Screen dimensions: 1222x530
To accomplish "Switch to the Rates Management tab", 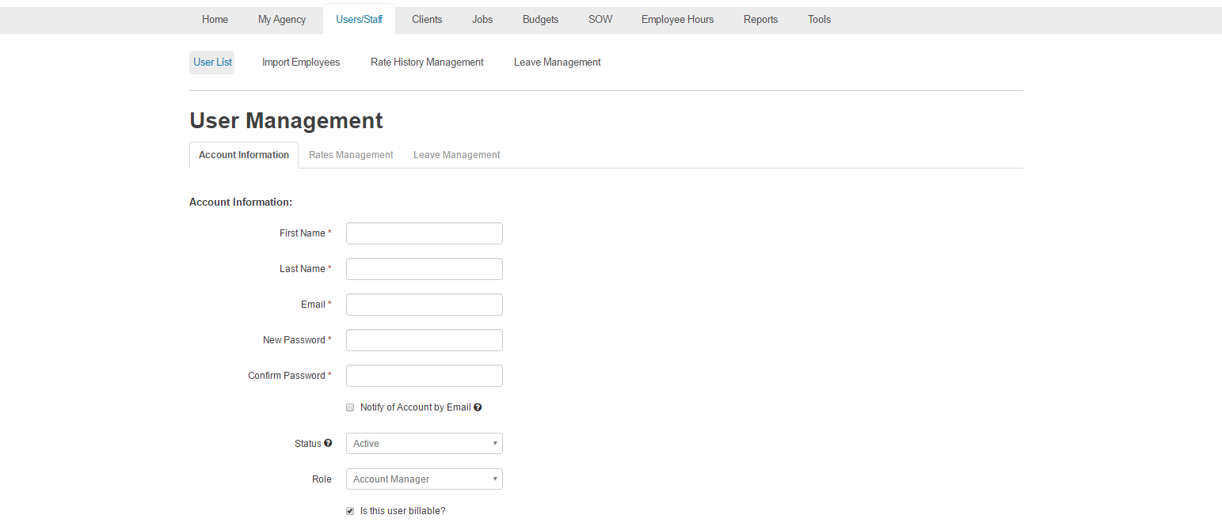I will tap(351, 155).
